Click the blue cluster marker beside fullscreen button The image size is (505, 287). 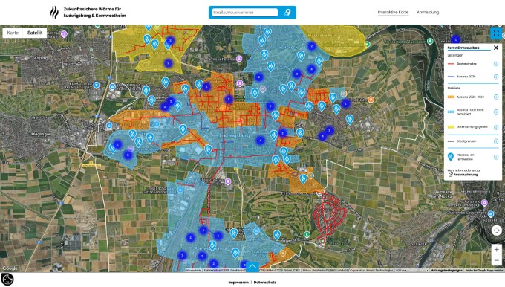pyautogui.click(x=455, y=39)
